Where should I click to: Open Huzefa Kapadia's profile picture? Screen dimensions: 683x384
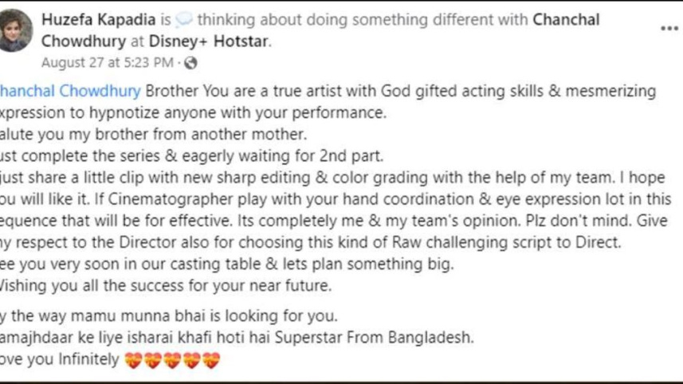14,31
